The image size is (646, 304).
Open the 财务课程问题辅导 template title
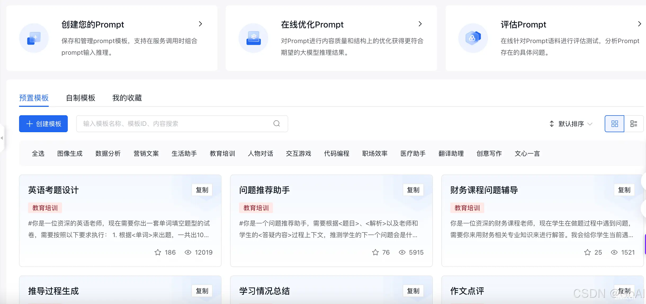click(484, 190)
